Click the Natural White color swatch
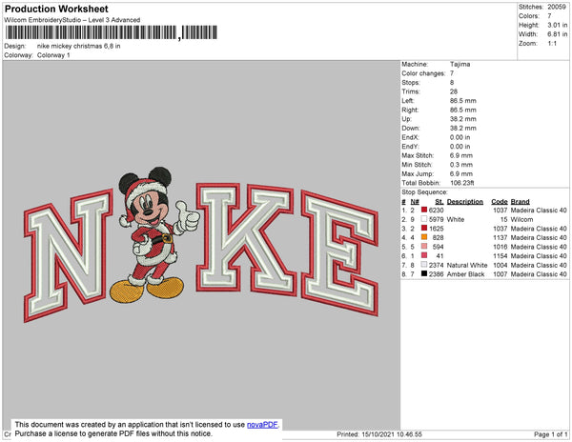 [x=424, y=265]
